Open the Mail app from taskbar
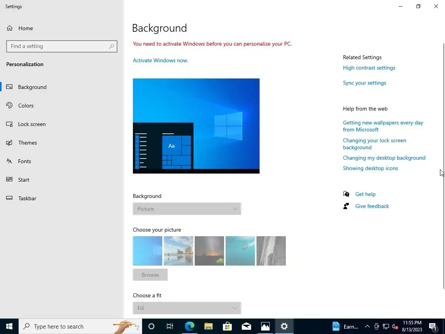445x334 pixels. pyautogui.click(x=246, y=326)
